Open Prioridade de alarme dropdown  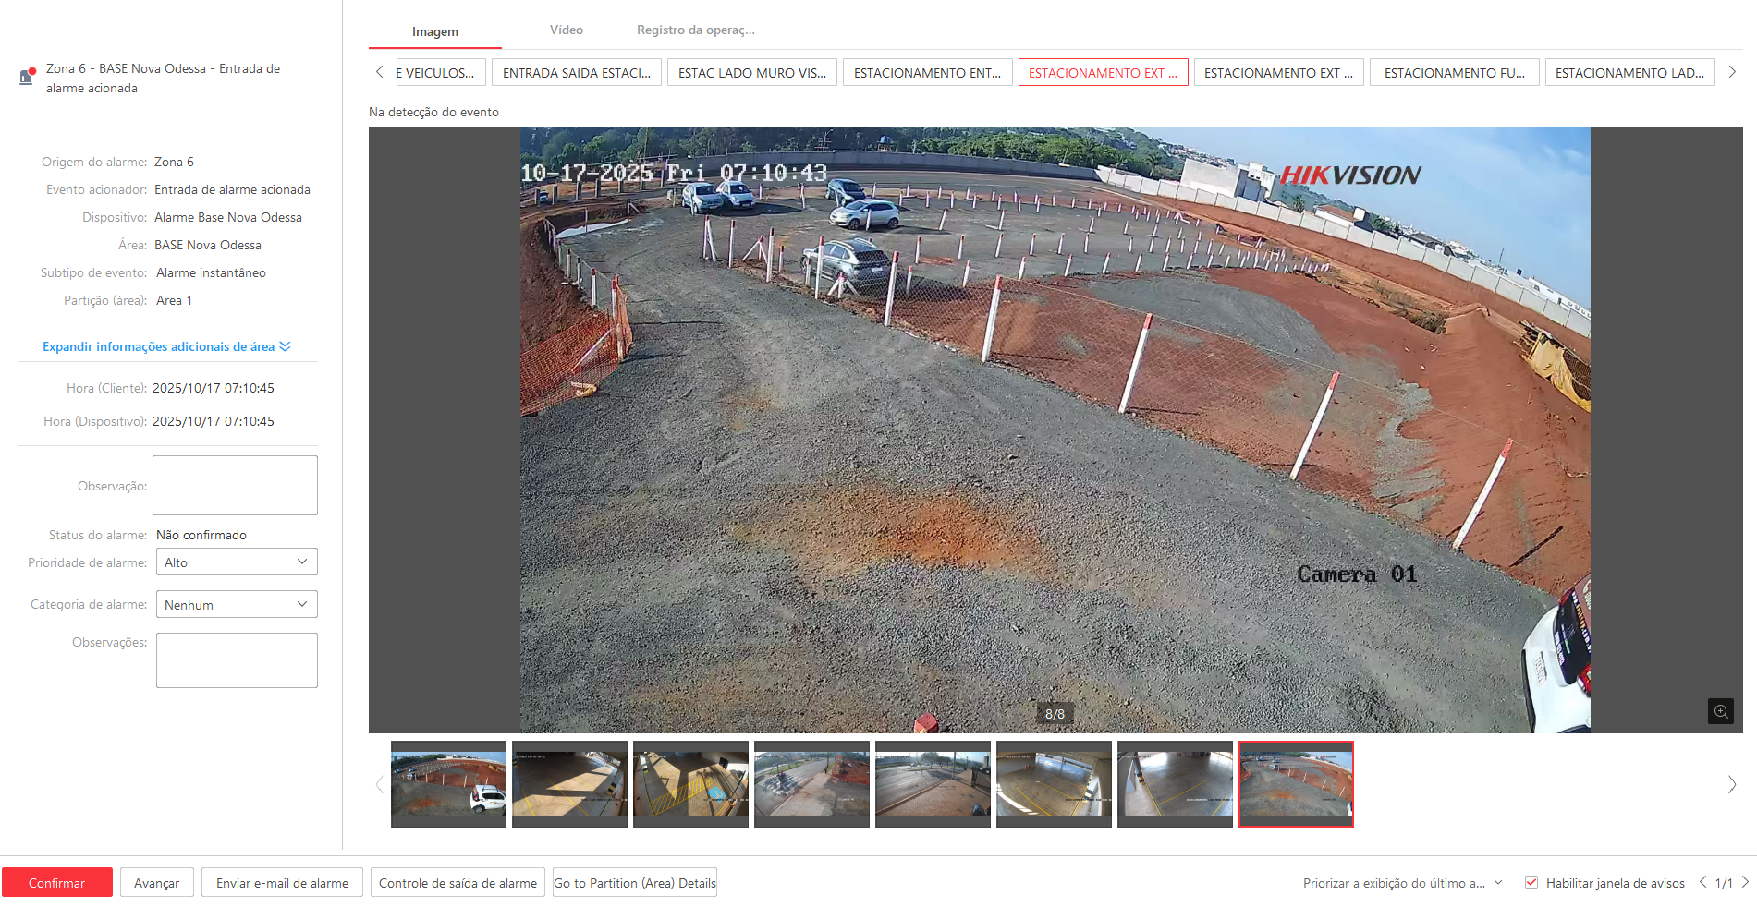point(236,562)
